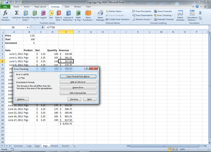Click the Zoom Out minus button
This screenshot has height=152, width=211.
(x=188, y=149)
